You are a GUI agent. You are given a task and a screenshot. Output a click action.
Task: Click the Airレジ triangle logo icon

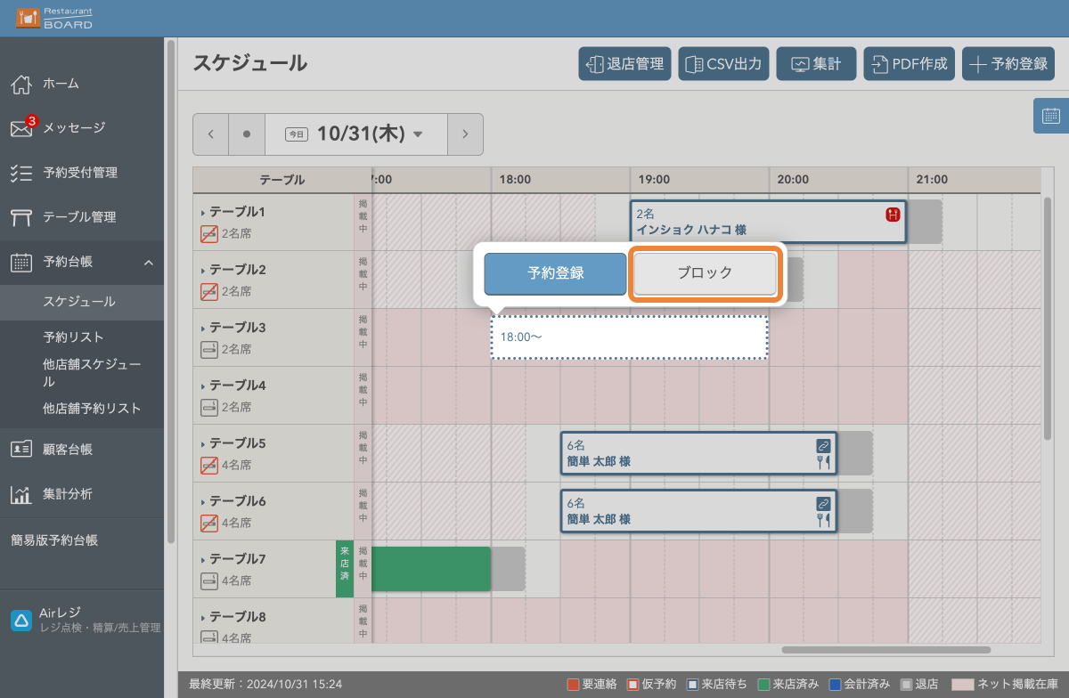[21, 621]
